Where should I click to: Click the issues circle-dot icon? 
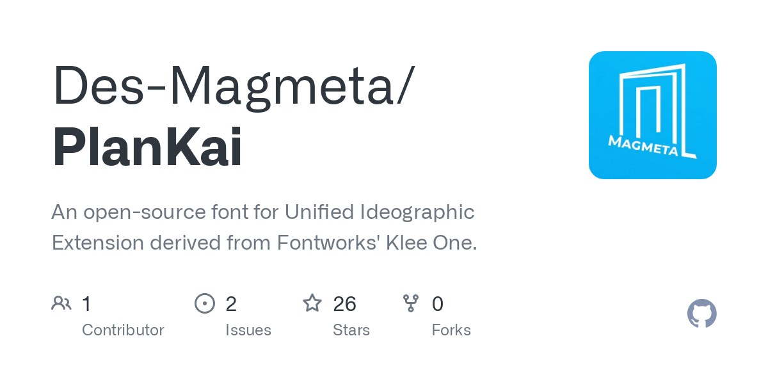205,303
